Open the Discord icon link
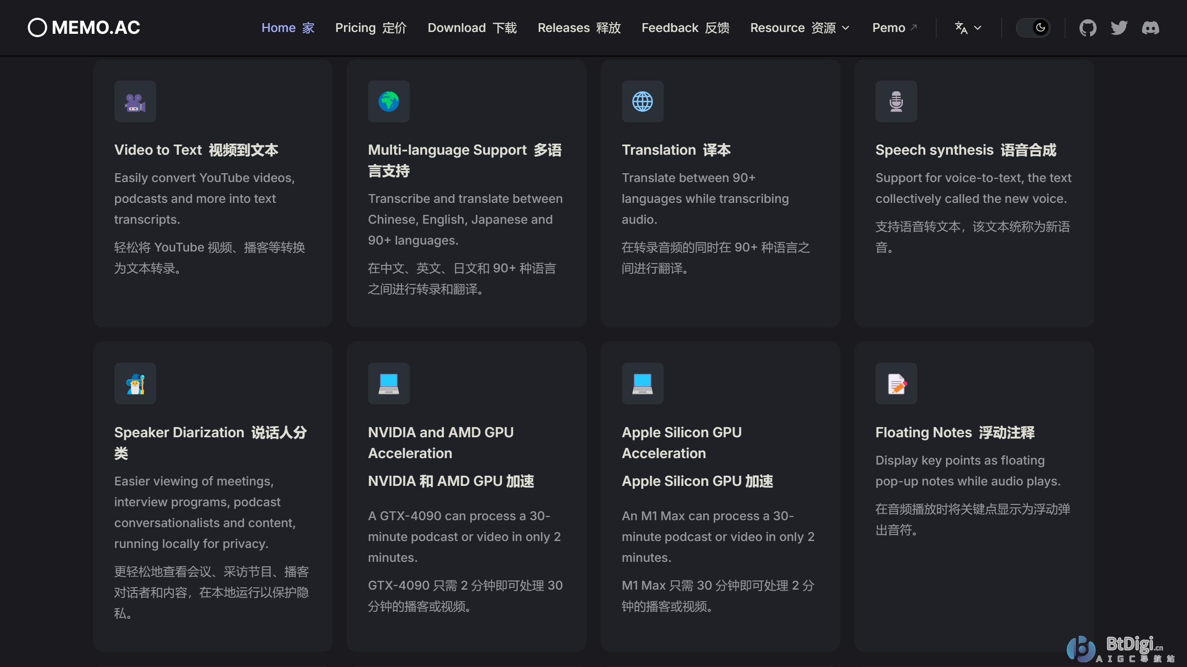The width and height of the screenshot is (1187, 667). coord(1150,28)
